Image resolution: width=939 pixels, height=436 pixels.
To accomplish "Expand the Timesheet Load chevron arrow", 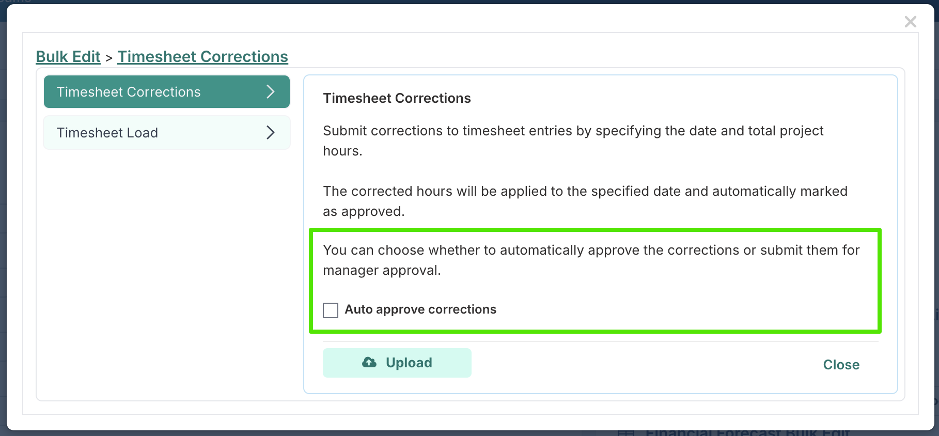I will [270, 132].
